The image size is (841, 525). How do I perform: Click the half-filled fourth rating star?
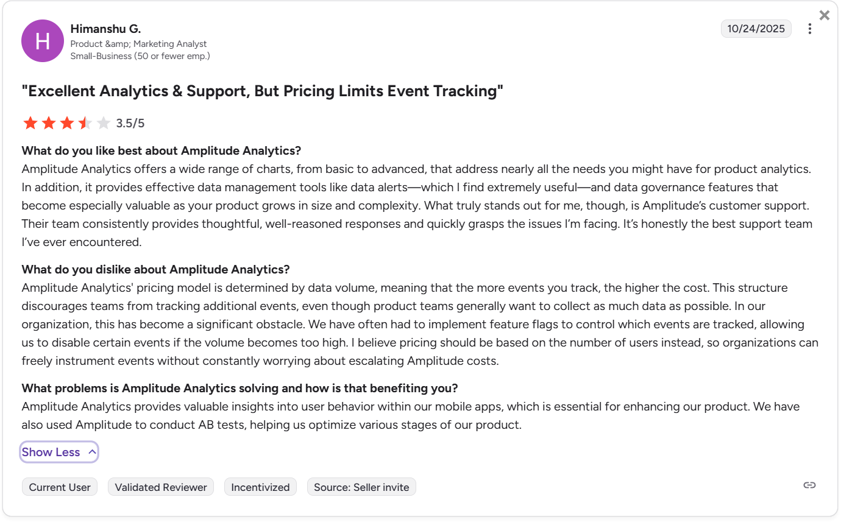[85, 124]
